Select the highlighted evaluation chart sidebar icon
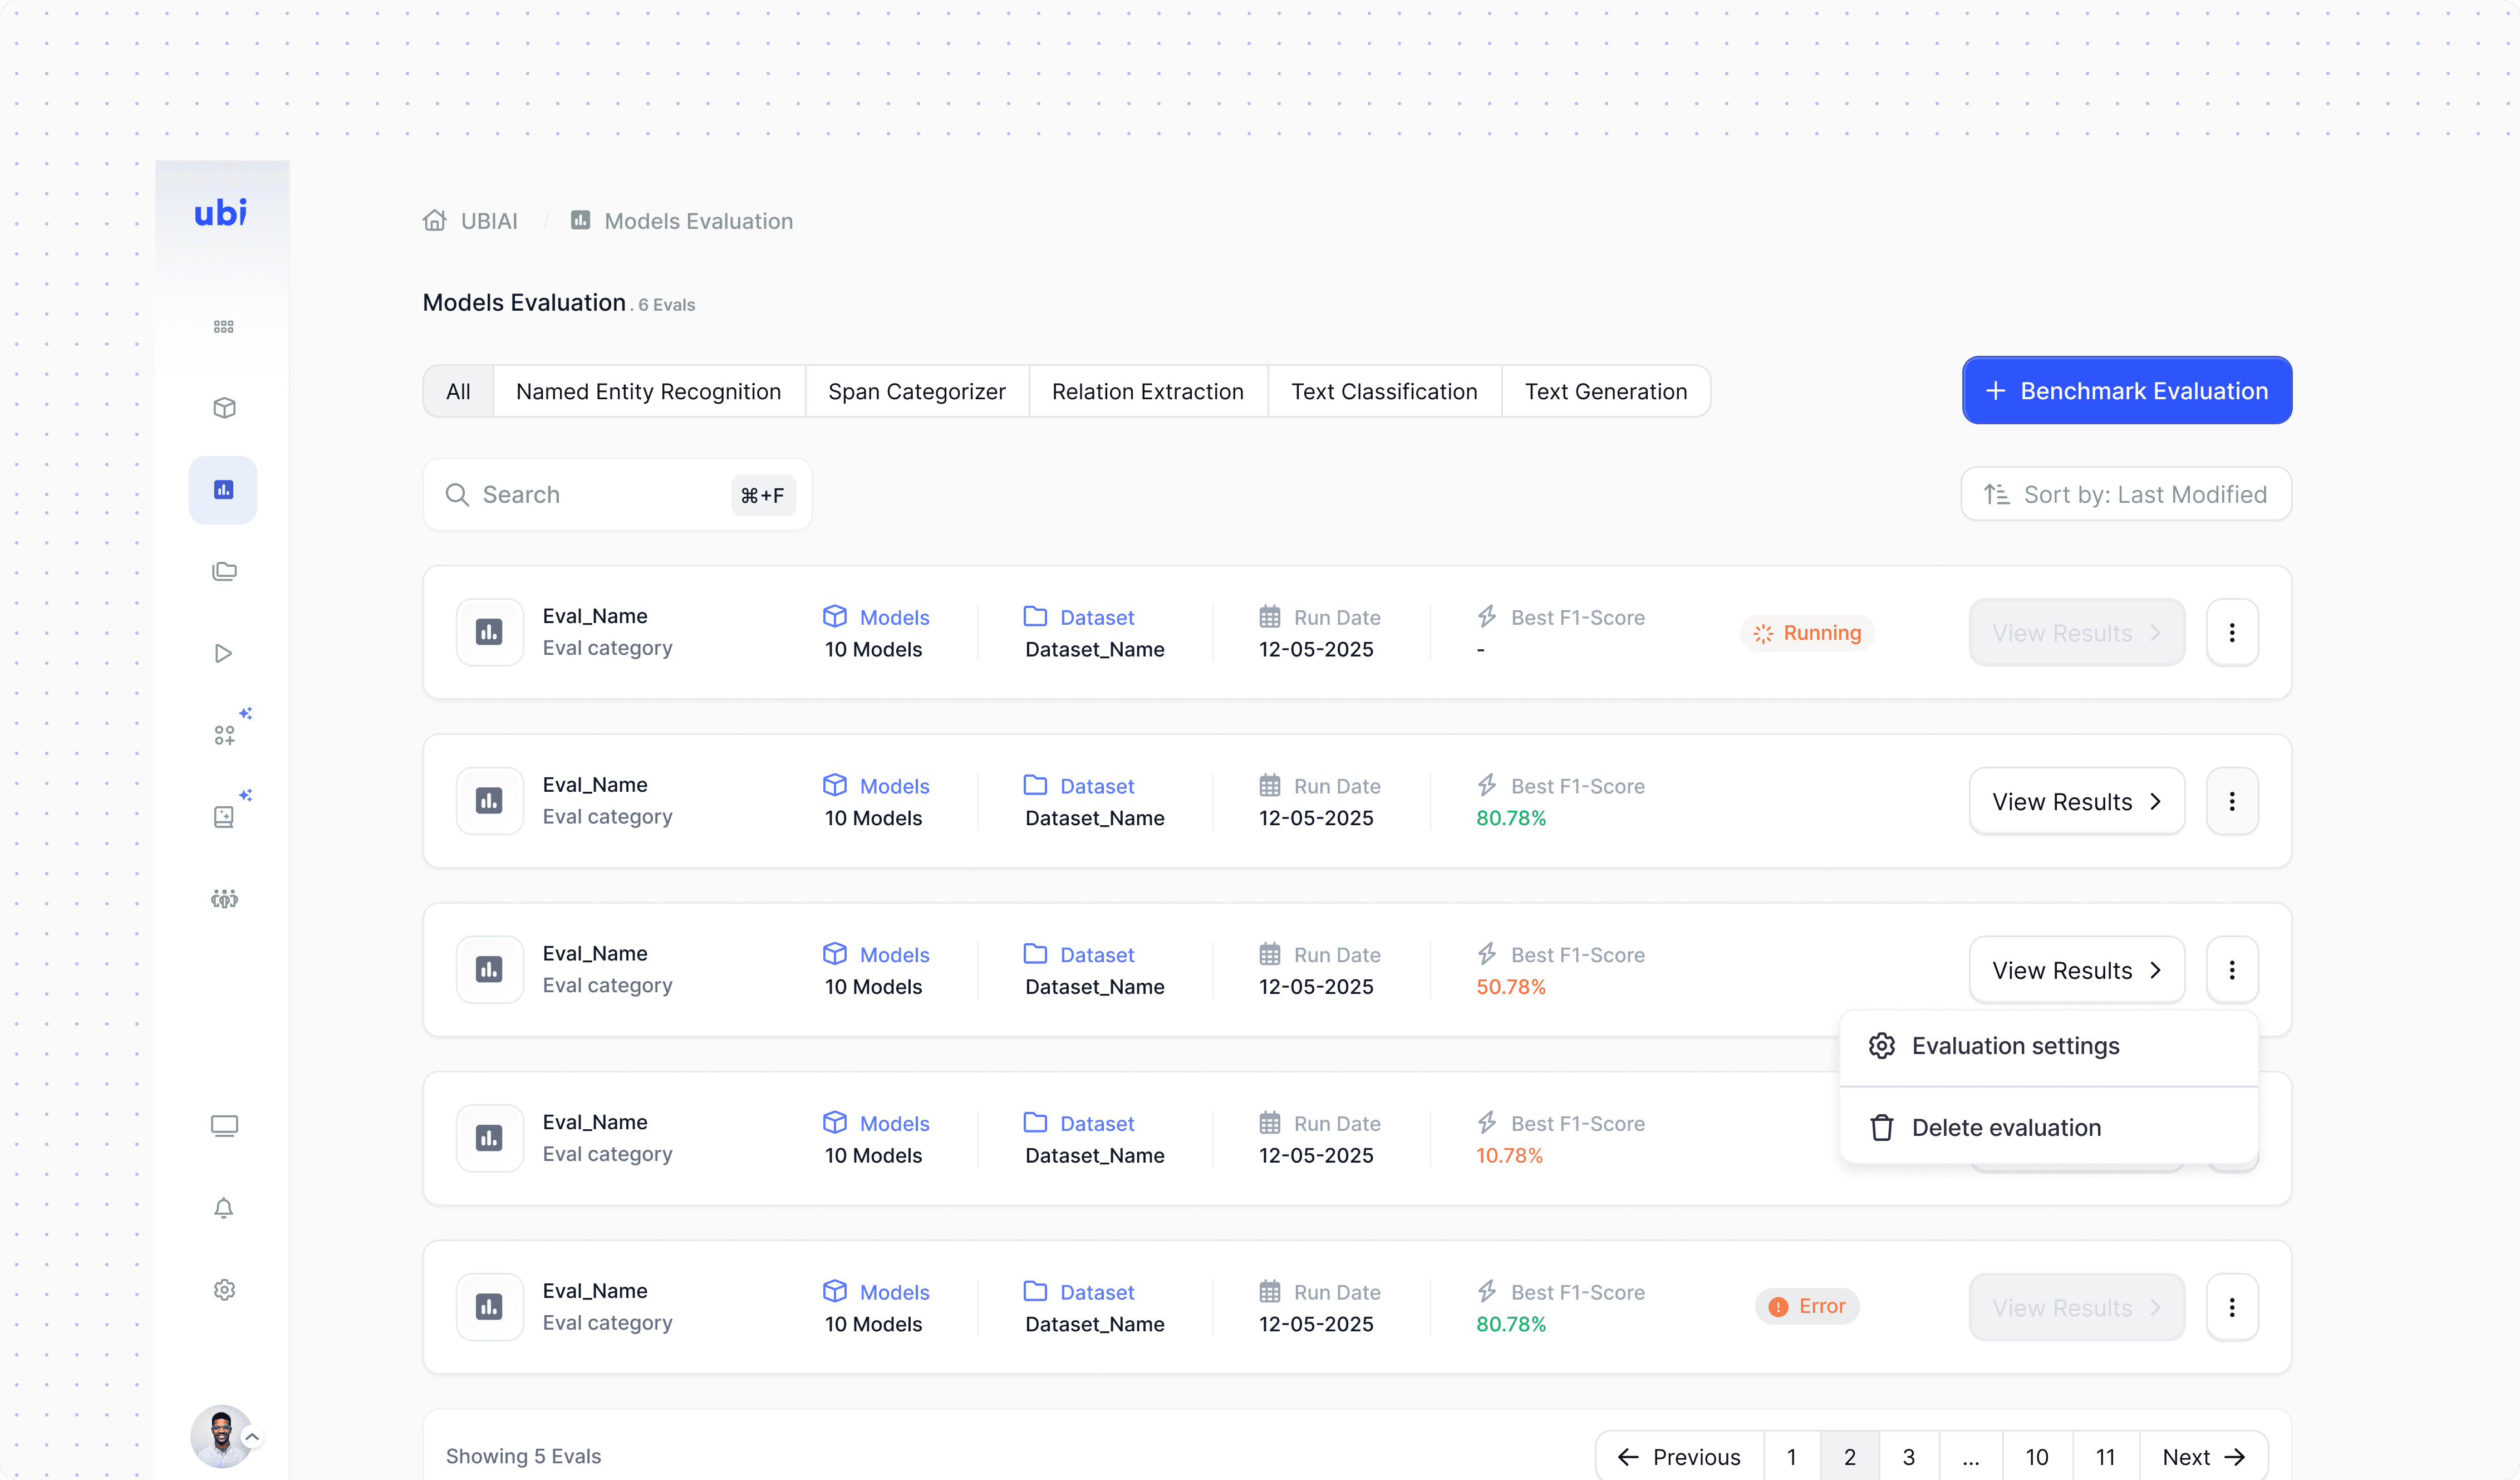 click(223, 490)
